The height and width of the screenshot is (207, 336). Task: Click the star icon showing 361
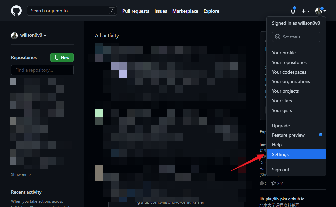click(274, 183)
